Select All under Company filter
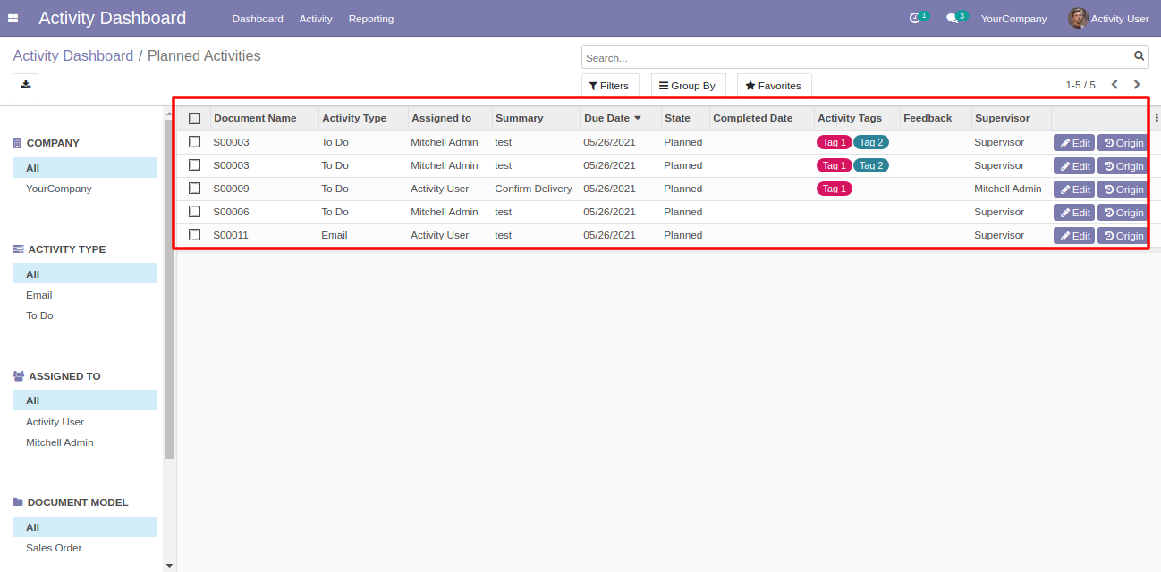Screen dimensions: 1161x572 84,168
